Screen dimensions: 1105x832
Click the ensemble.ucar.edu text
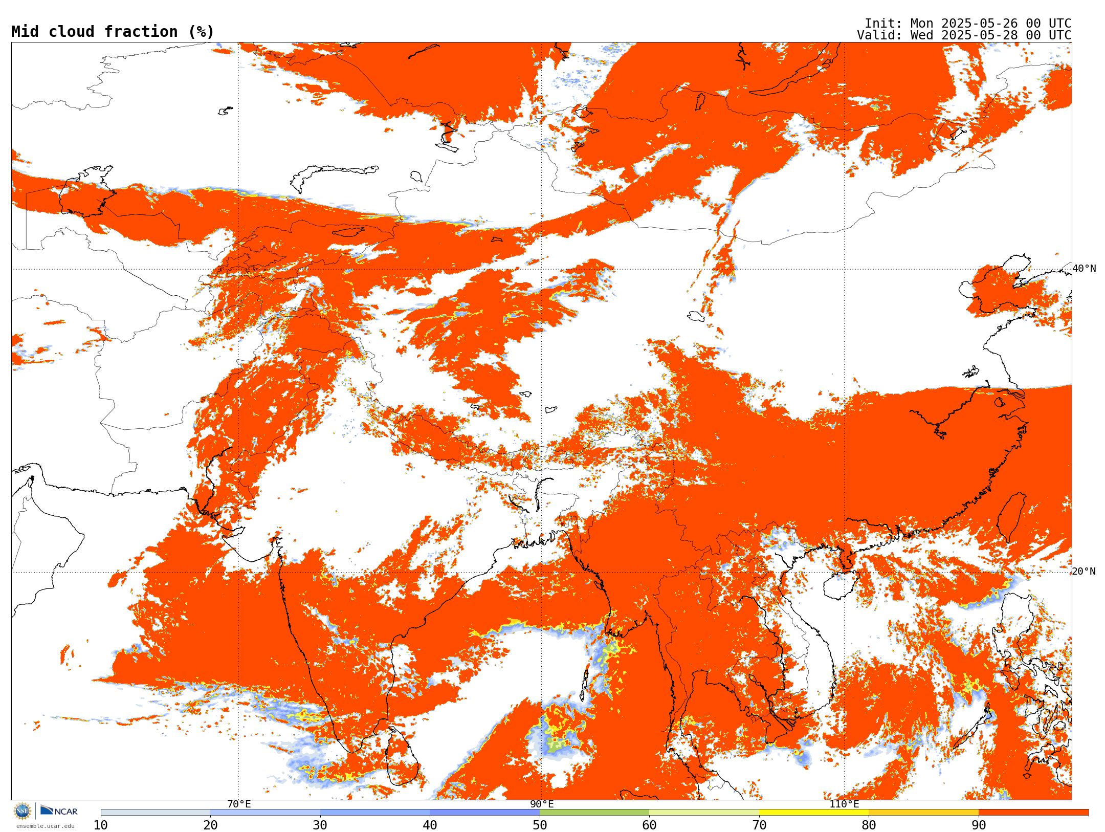tap(46, 826)
